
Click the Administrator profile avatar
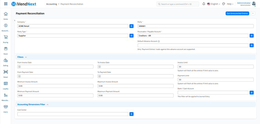coord(254,4)
